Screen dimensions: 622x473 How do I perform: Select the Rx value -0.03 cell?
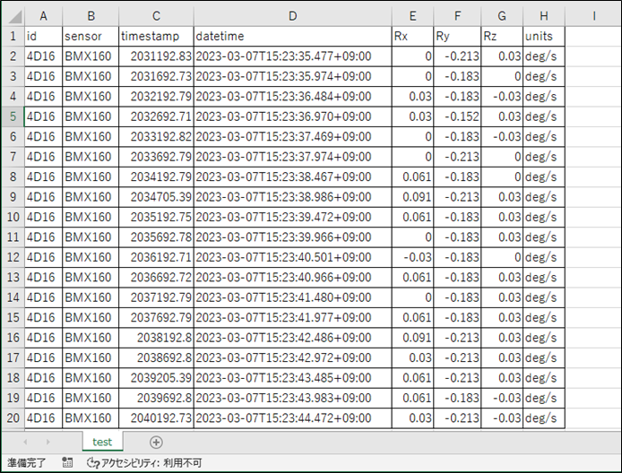(412, 257)
